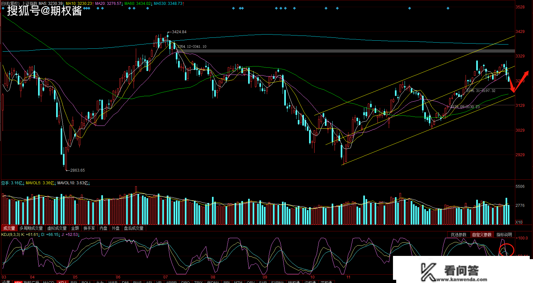Viewport: 533px width, 283px height.
Task: Open 优选参数 for the indicator
Action: click(x=458, y=235)
